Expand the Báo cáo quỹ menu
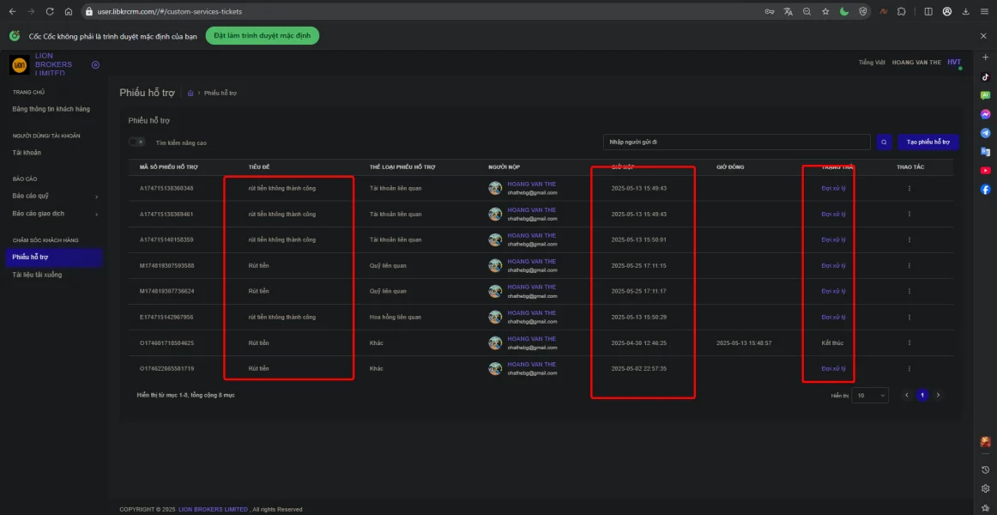 pos(54,196)
